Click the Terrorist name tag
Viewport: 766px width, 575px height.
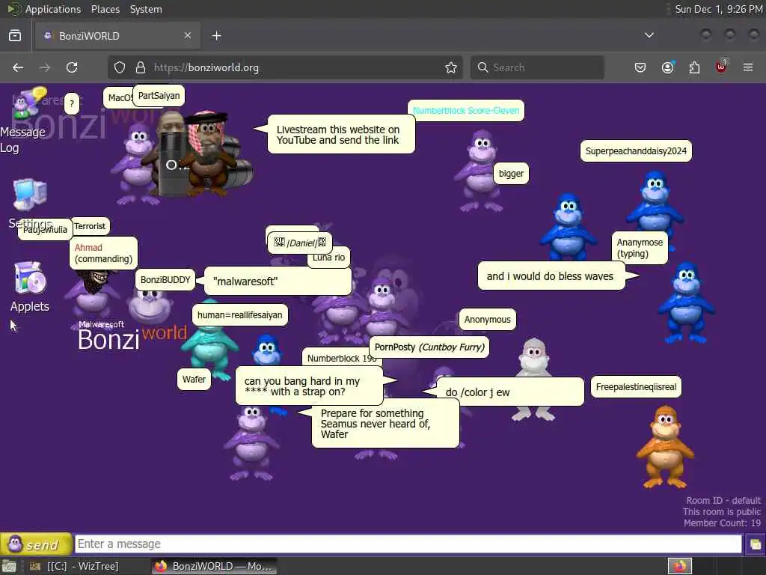coord(90,226)
